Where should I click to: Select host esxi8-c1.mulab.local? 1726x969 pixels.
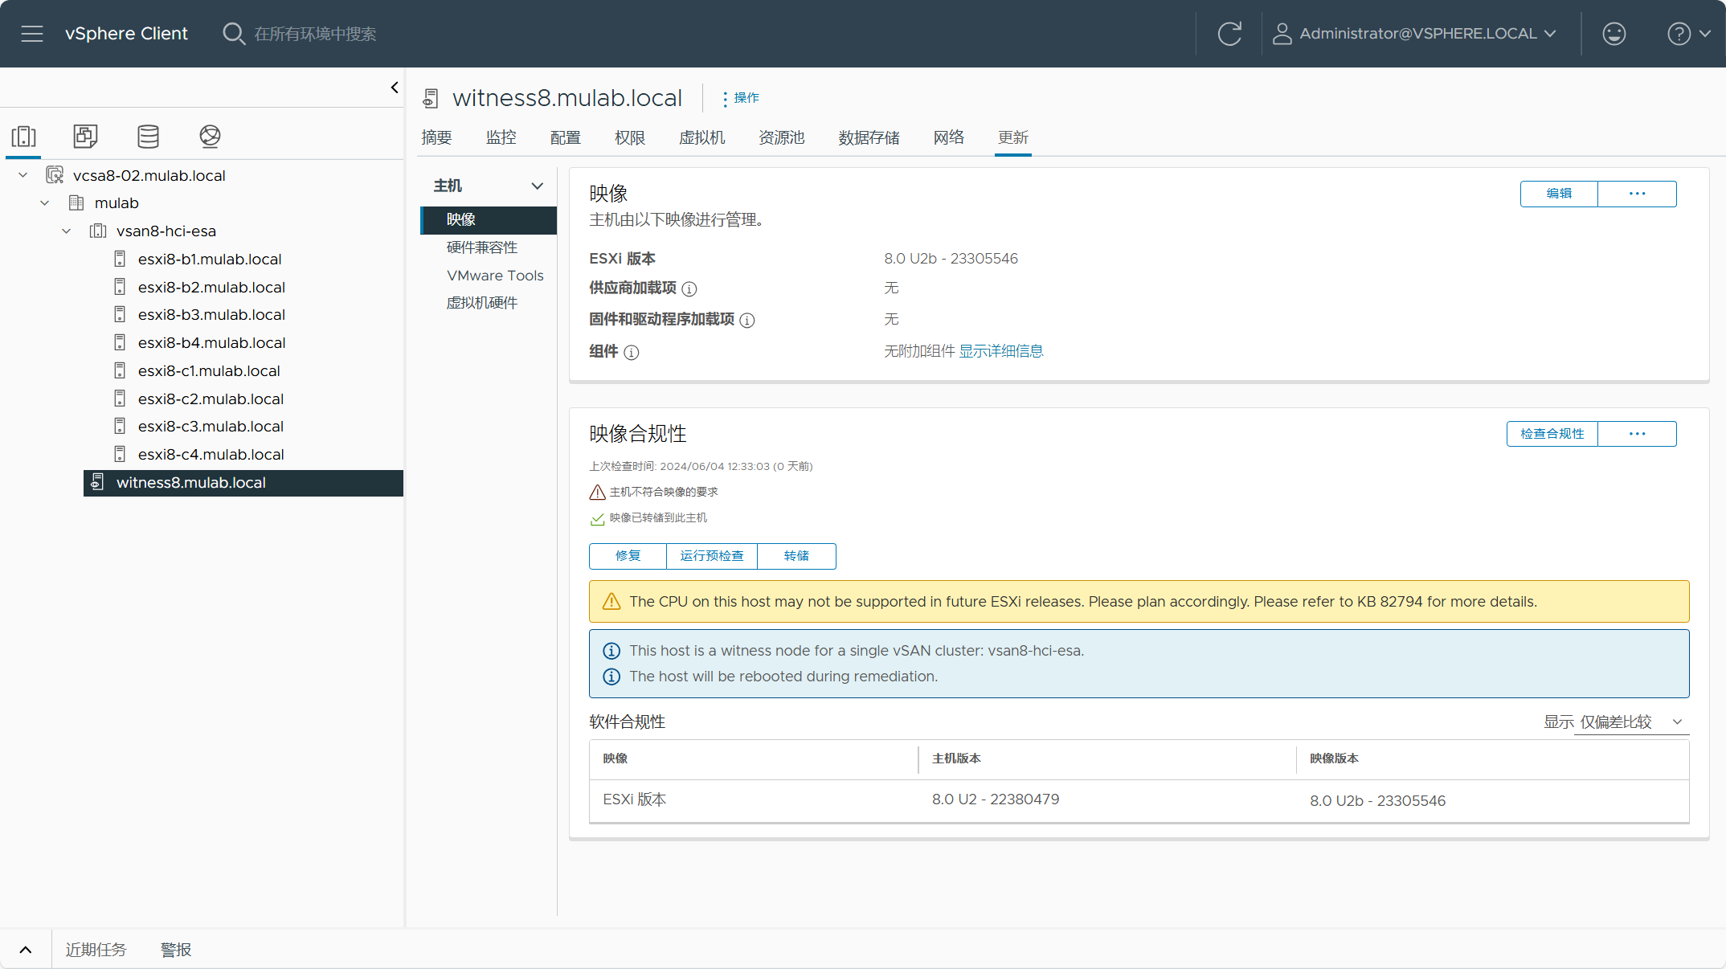209,371
